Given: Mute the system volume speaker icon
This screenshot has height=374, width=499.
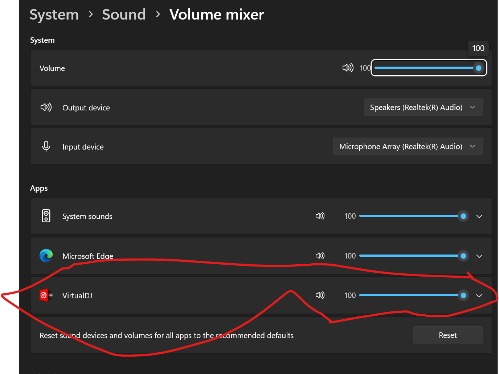Looking at the screenshot, I should click(x=348, y=68).
